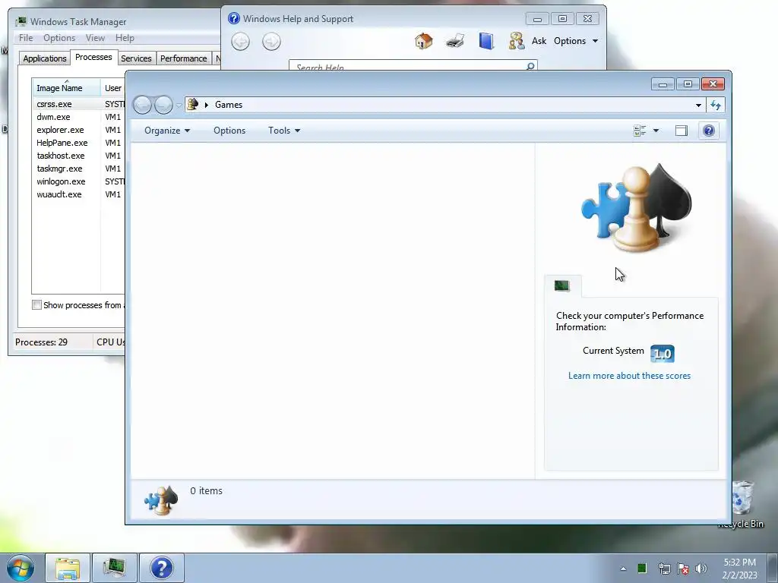Click the Ask people icon in Help

point(517,41)
